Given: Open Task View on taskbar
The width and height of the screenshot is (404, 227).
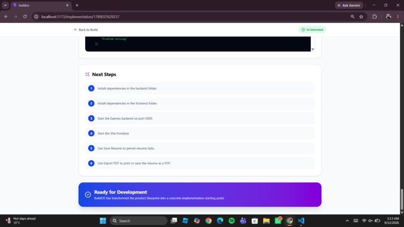Looking at the screenshot, I should (174, 221).
